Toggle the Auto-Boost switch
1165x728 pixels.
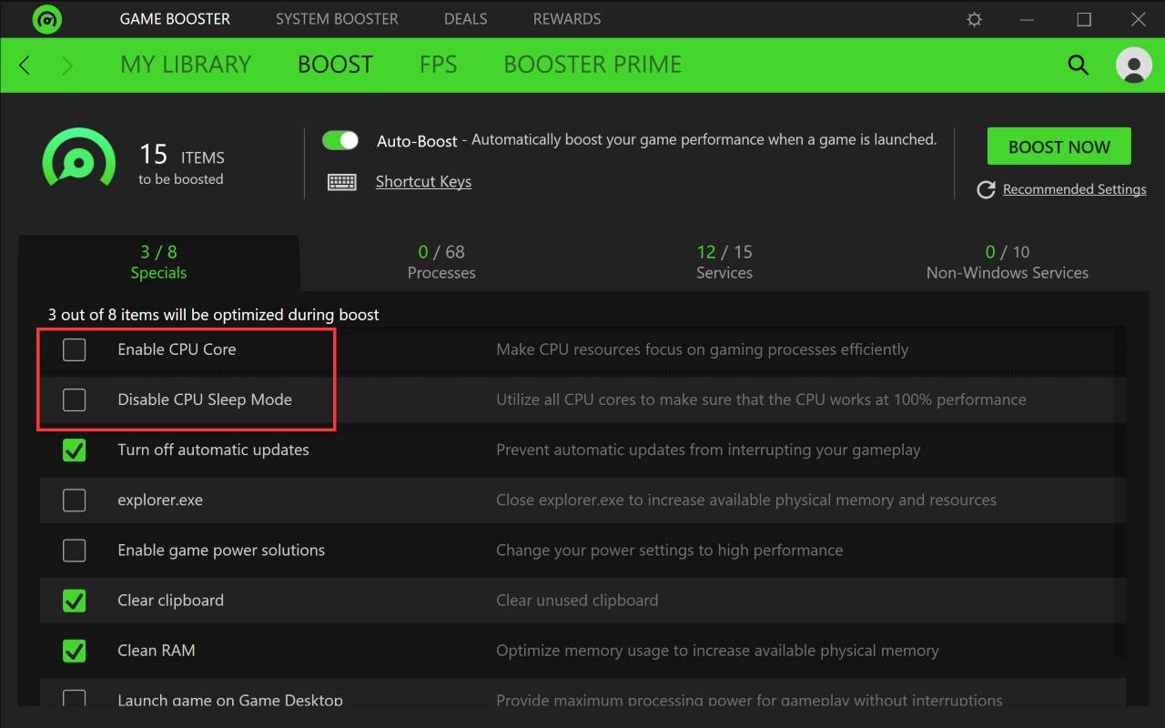341,140
